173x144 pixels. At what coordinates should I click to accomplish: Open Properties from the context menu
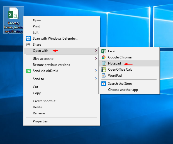coord(62,121)
